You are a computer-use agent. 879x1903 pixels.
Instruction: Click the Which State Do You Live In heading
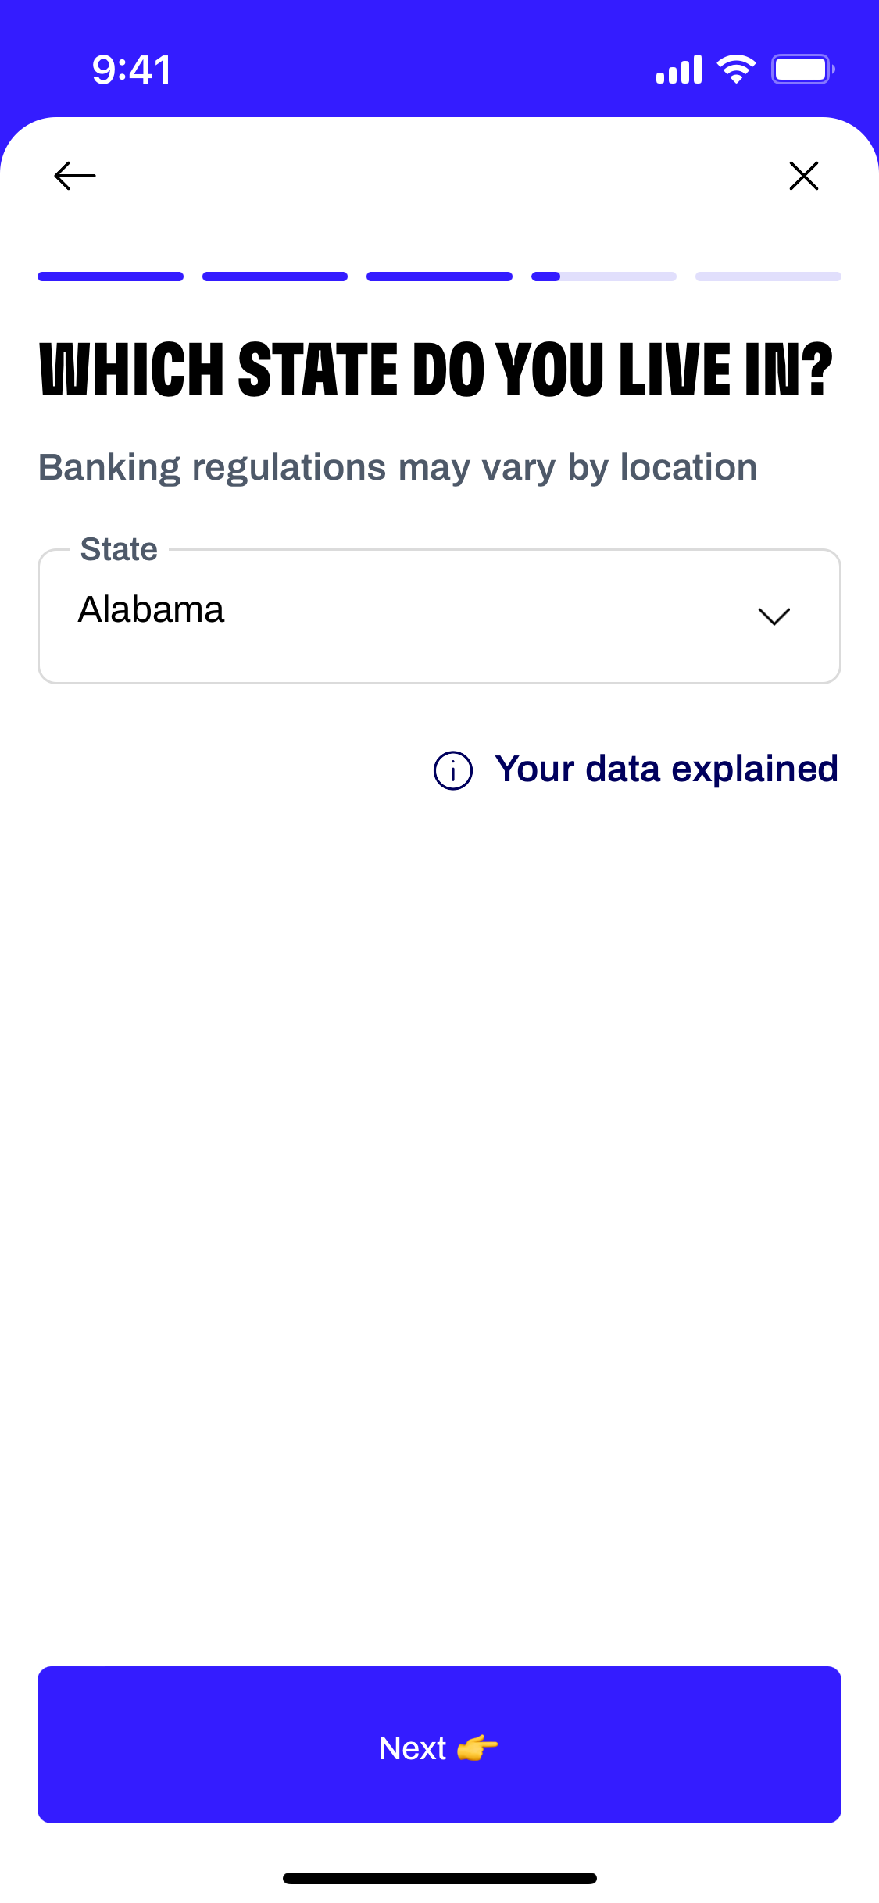coord(436,370)
